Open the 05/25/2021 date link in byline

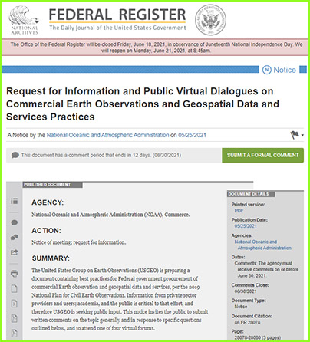pyautogui.click(x=192, y=135)
